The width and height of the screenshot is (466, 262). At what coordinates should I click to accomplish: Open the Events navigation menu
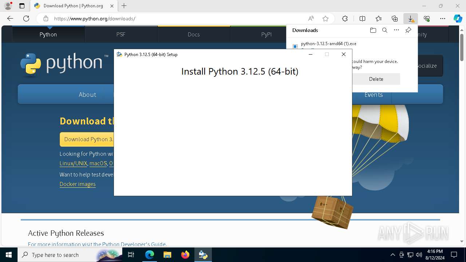[374, 95]
